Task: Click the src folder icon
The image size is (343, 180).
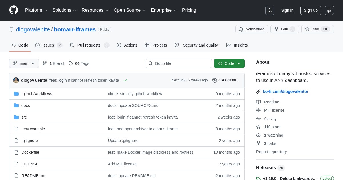Action: pos(16,117)
